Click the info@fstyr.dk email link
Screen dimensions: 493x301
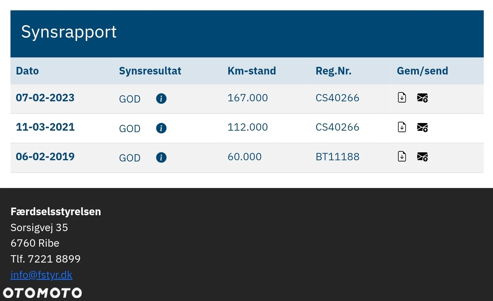coord(41,275)
